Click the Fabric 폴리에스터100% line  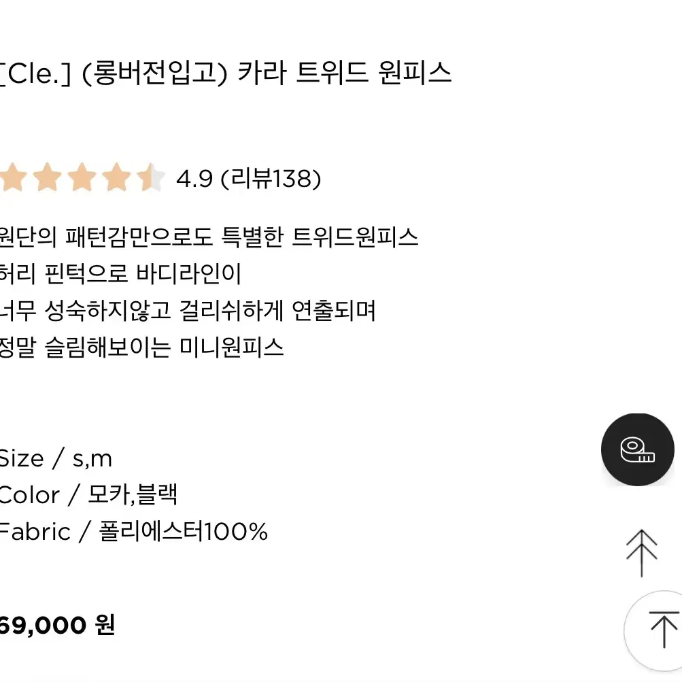click(133, 532)
